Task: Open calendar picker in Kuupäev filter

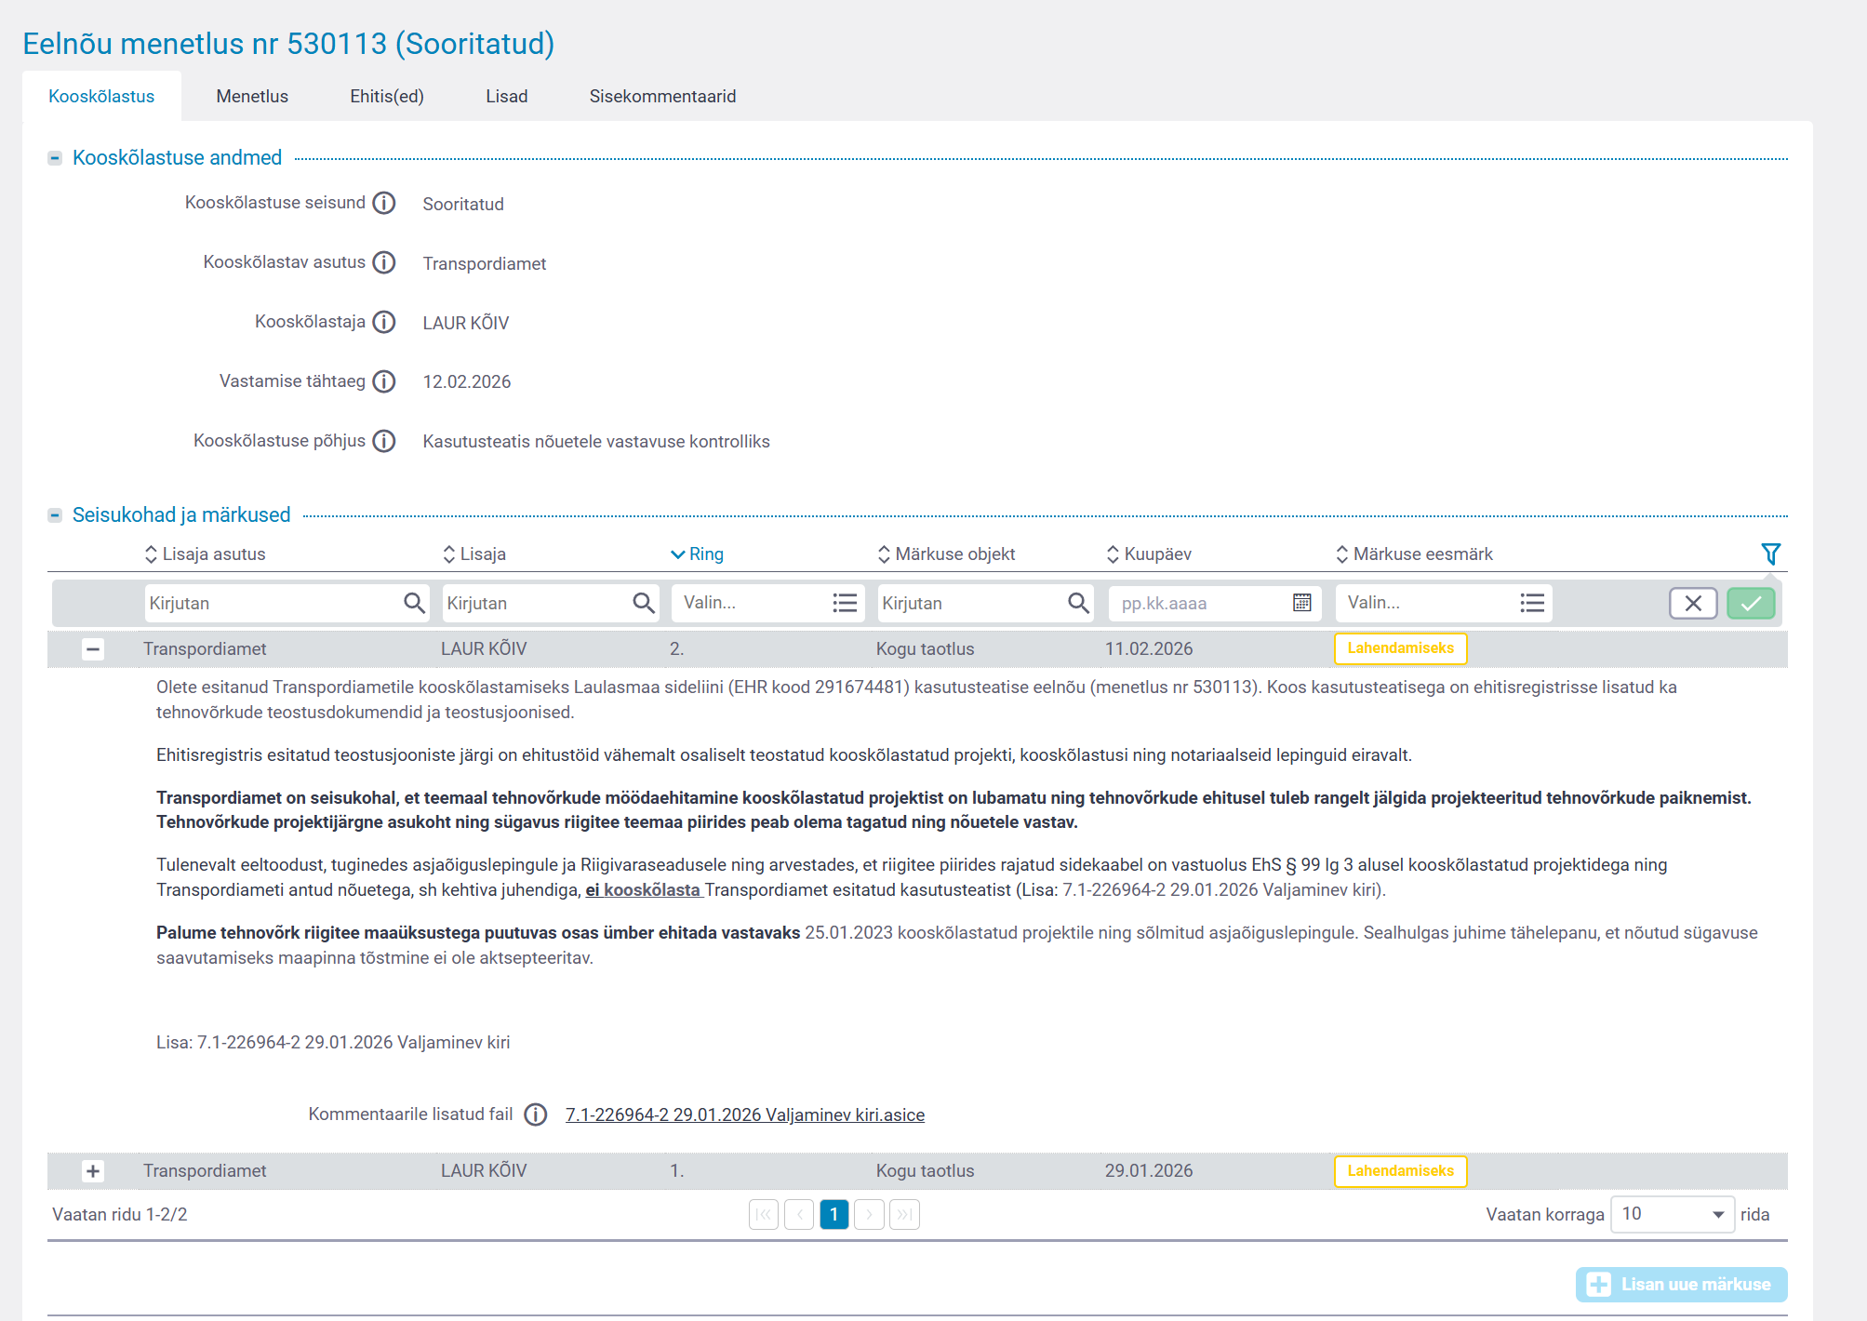Action: coord(1301,603)
